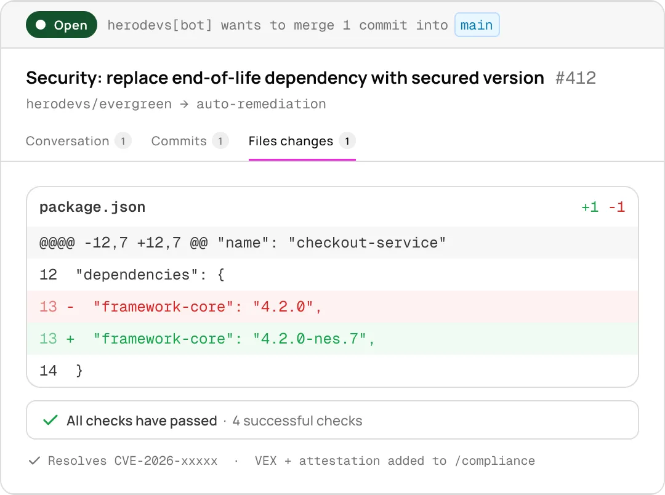Click the white dot in Open badge

[x=41, y=25]
